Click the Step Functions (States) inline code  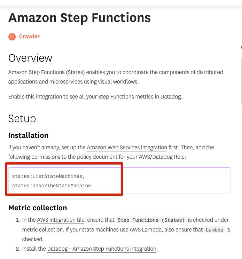click(x=151, y=220)
